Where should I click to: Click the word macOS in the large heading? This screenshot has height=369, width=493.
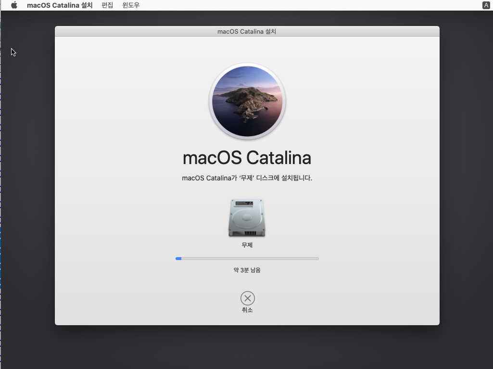tap(212, 158)
